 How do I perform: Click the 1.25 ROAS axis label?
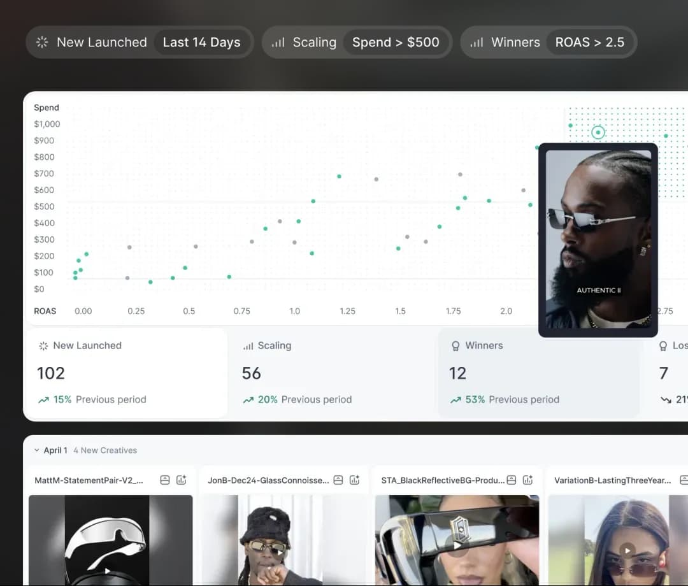[x=348, y=311]
